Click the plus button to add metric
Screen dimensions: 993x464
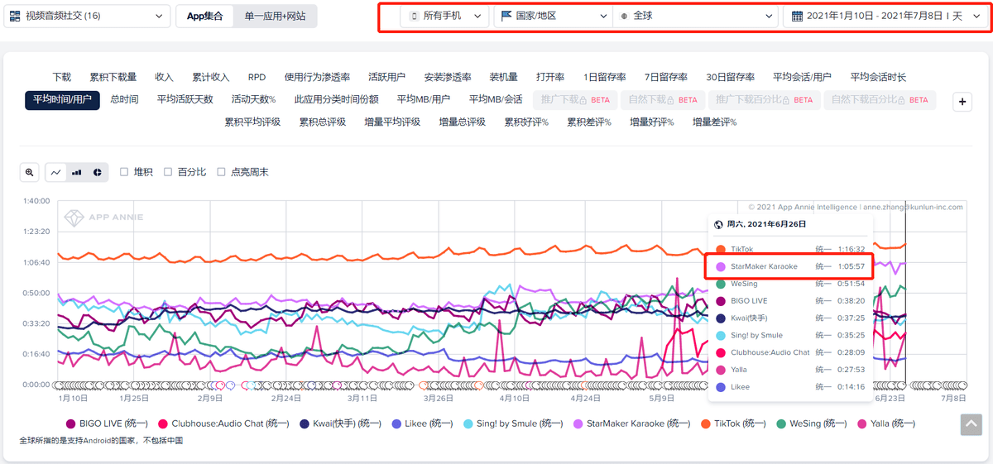tap(962, 102)
